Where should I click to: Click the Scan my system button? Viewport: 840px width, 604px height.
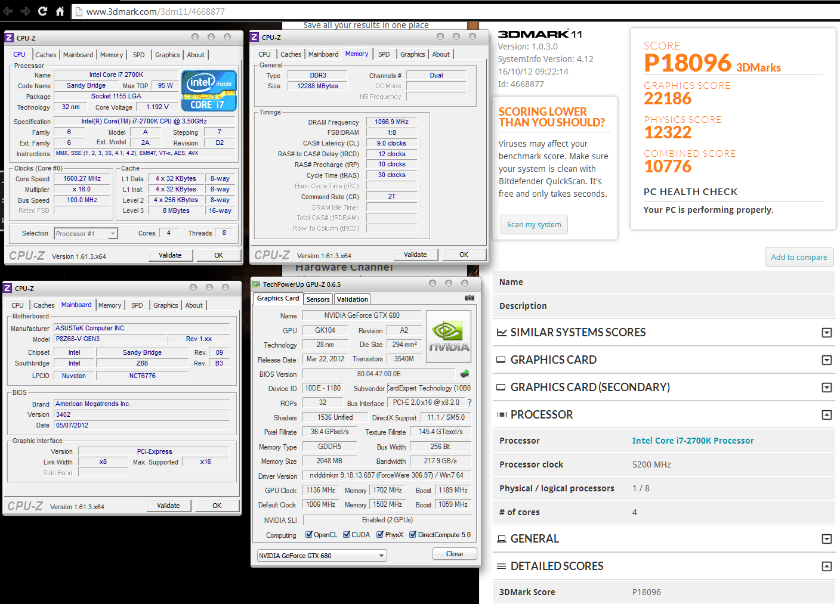coord(534,225)
